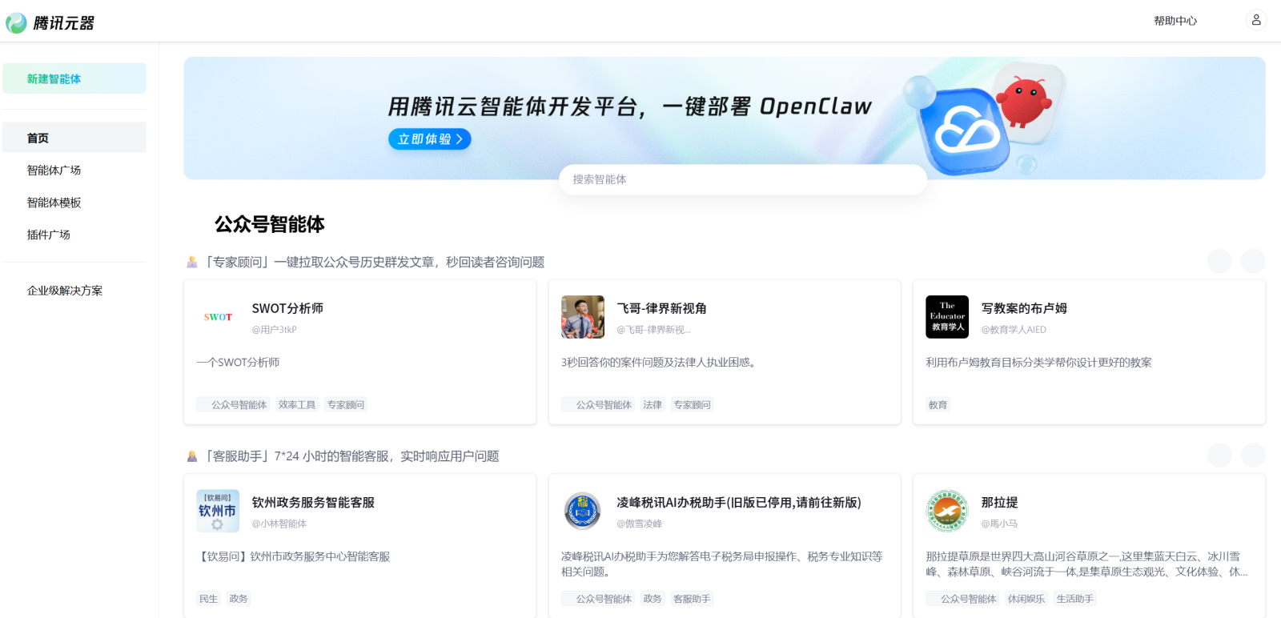Click the banner headline about deploying OpenClaw
The image size is (1281, 618).
pyautogui.click(x=630, y=106)
